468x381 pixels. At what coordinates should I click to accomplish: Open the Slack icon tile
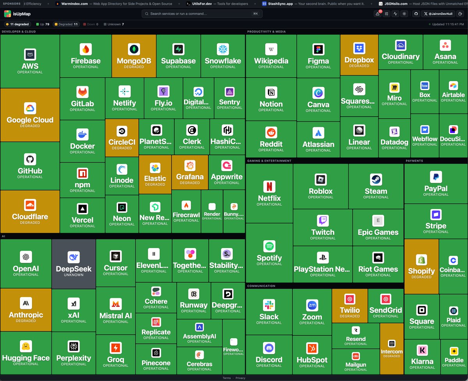pyautogui.click(x=269, y=305)
